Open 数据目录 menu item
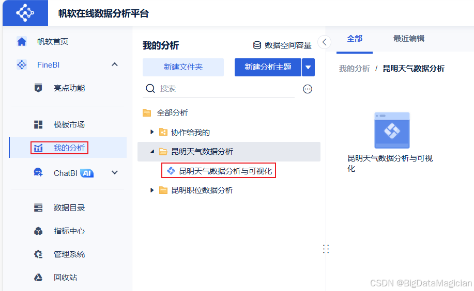Viewport: 474px width, 291px height. [69, 208]
